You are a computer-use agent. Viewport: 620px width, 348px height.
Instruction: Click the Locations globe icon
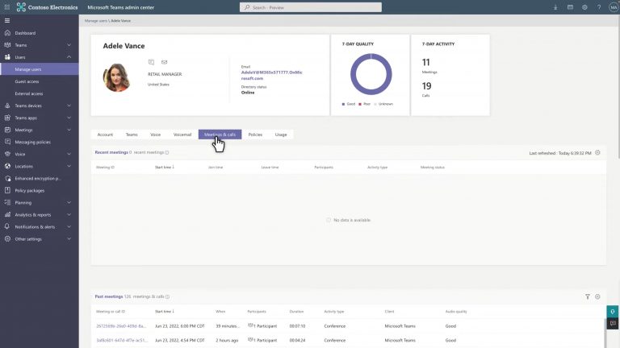[7, 166]
